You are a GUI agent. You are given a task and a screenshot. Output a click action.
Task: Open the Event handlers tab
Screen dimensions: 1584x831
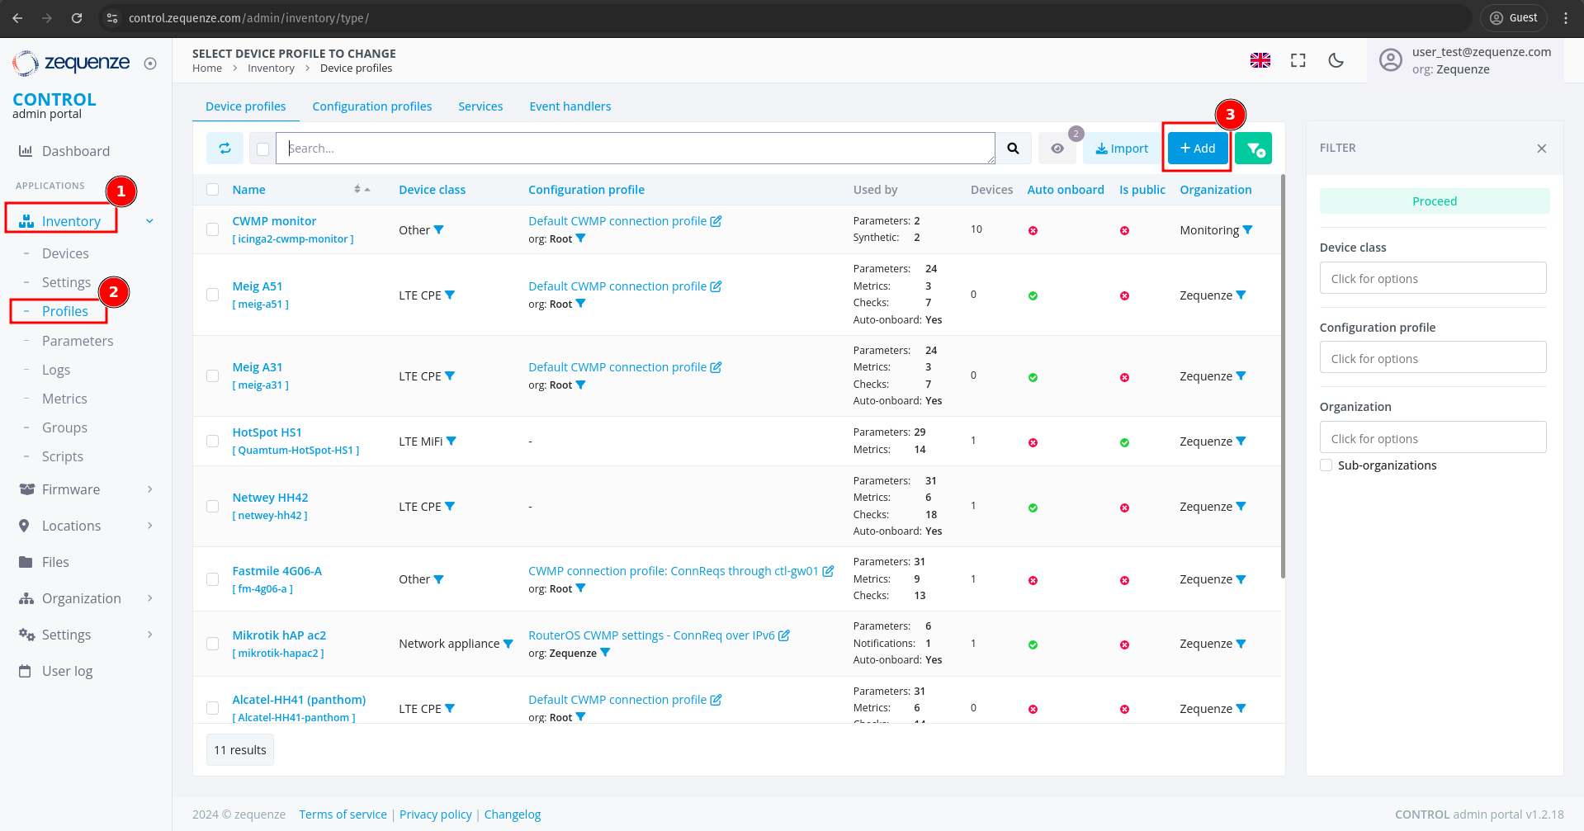tap(570, 106)
